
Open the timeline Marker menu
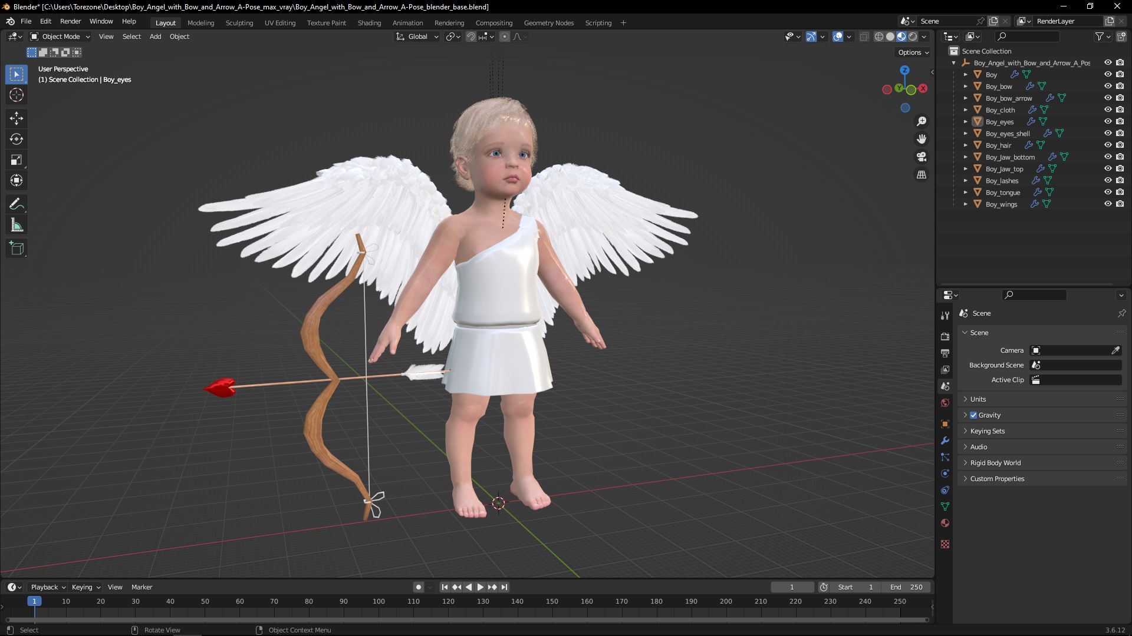click(x=141, y=587)
